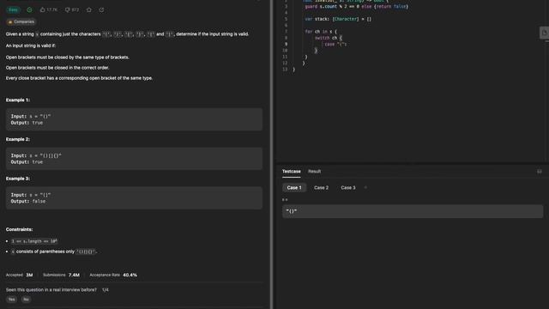This screenshot has height=309, width=549.
Task: Add a new testcase with plus
Action: click(x=365, y=188)
